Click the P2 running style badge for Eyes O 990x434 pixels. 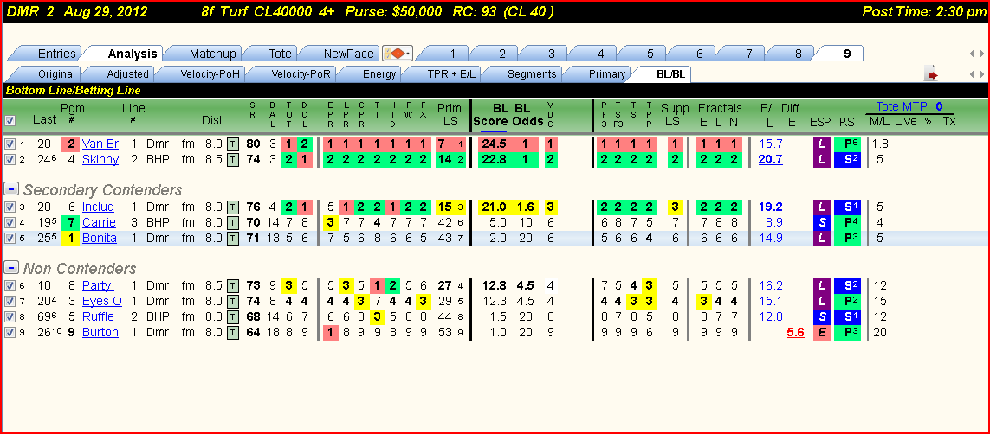849,301
